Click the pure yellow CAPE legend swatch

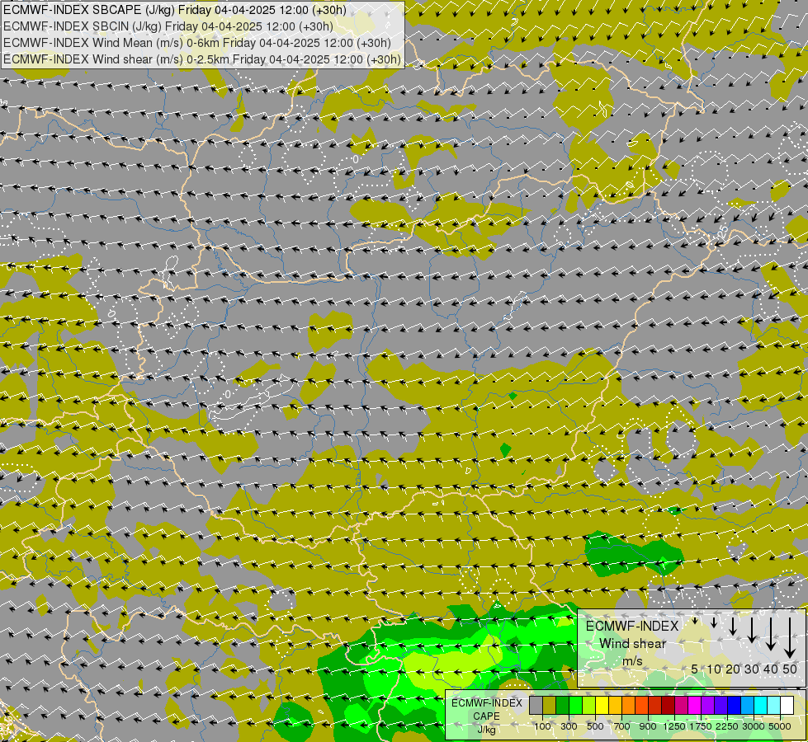coord(602,705)
